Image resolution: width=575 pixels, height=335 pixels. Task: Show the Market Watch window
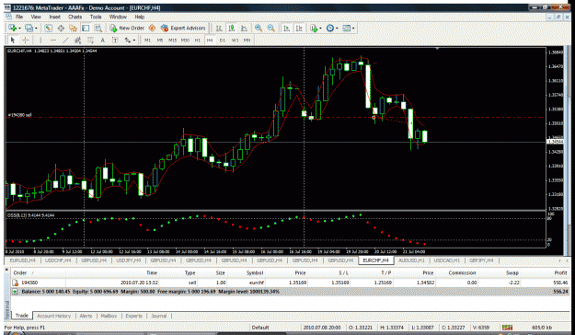coord(49,28)
